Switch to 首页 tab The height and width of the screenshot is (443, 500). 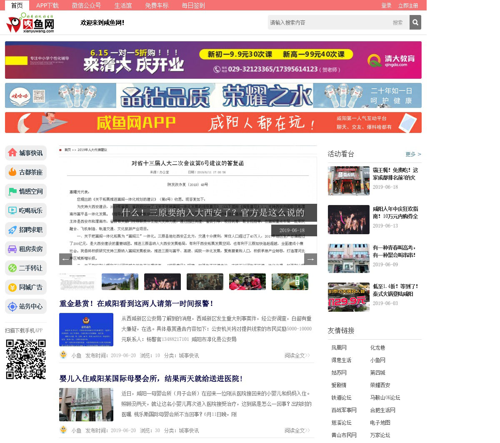[x=17, y=5]
